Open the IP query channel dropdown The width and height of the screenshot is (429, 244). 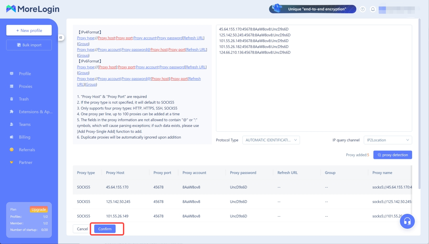(x=387, y=140)
